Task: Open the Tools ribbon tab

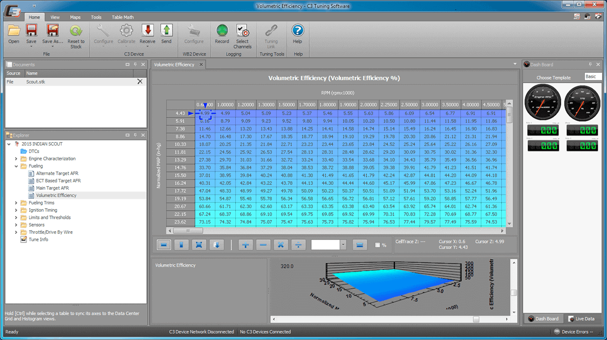Action: [96, 17]
